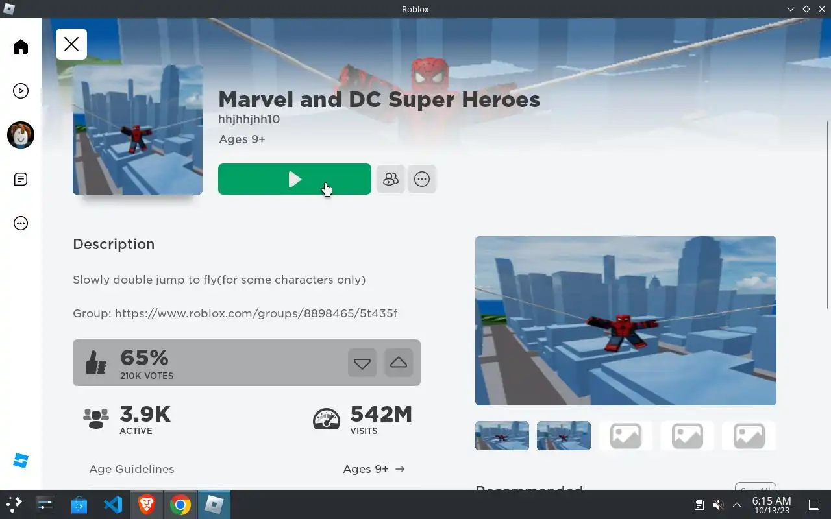This screenshot has width=831, height=519.
Task: Select the fourth placeholder thumbnail
Action: (687, 435)
